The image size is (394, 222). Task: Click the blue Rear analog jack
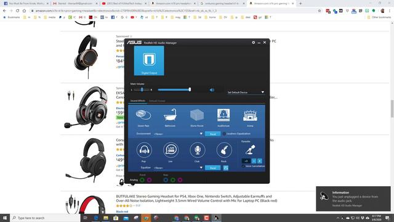[166, 179]
